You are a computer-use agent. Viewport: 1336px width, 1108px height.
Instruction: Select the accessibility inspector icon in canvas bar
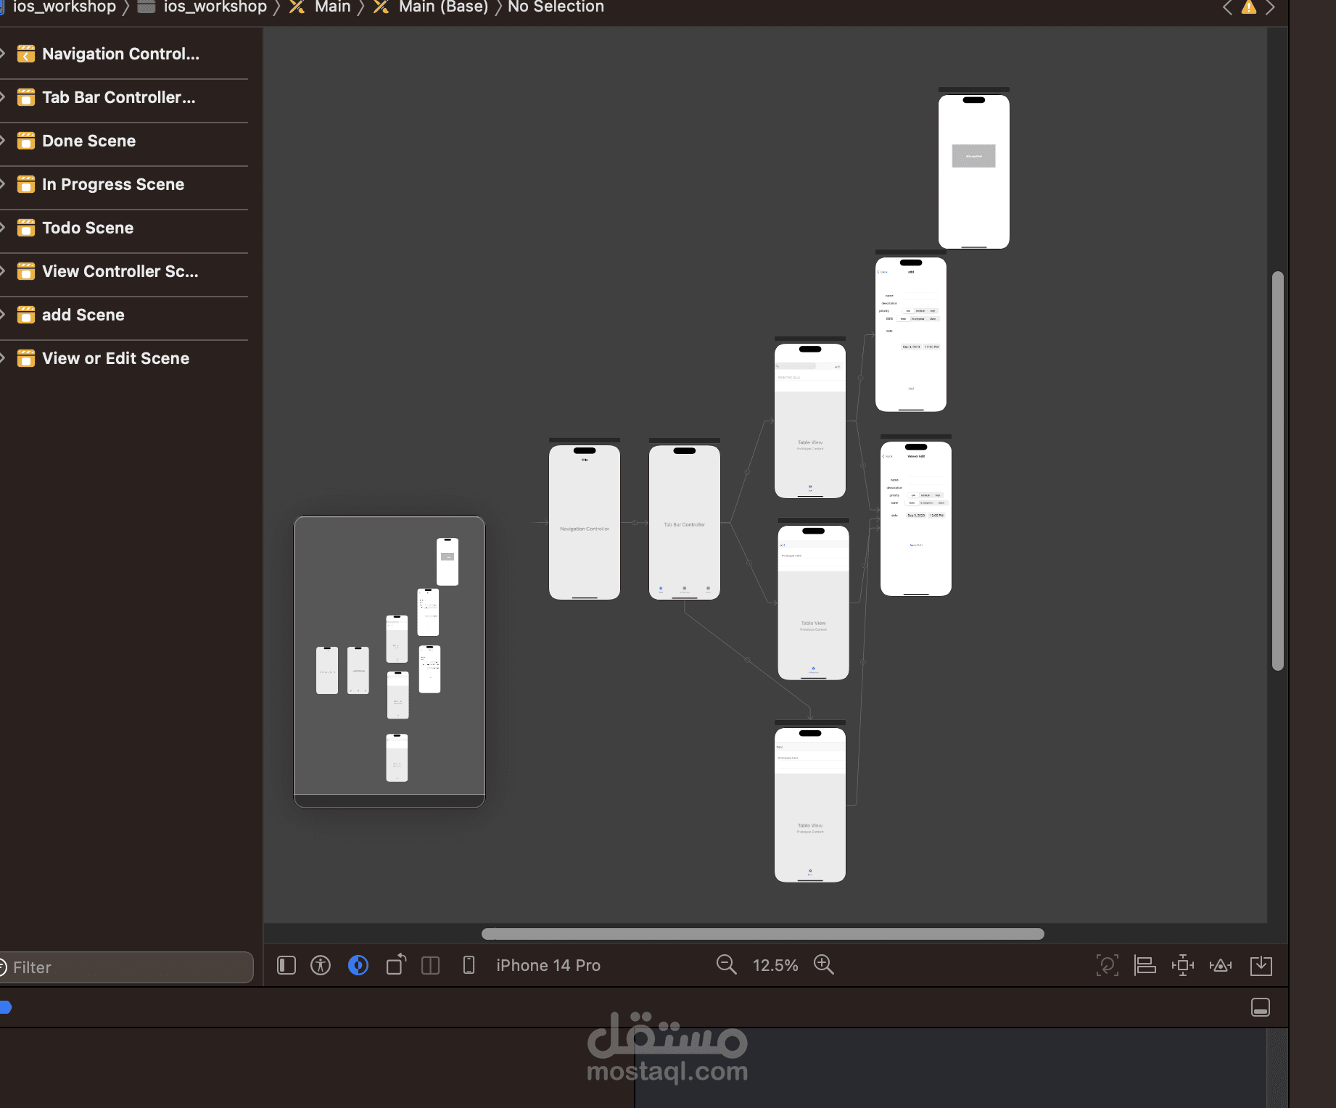click(321, 965)
